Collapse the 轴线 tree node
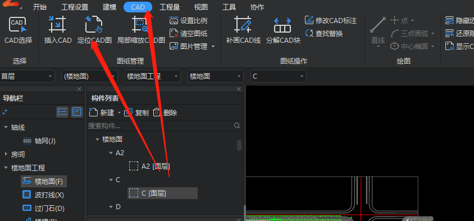474x221 pixels. (6, 128)
